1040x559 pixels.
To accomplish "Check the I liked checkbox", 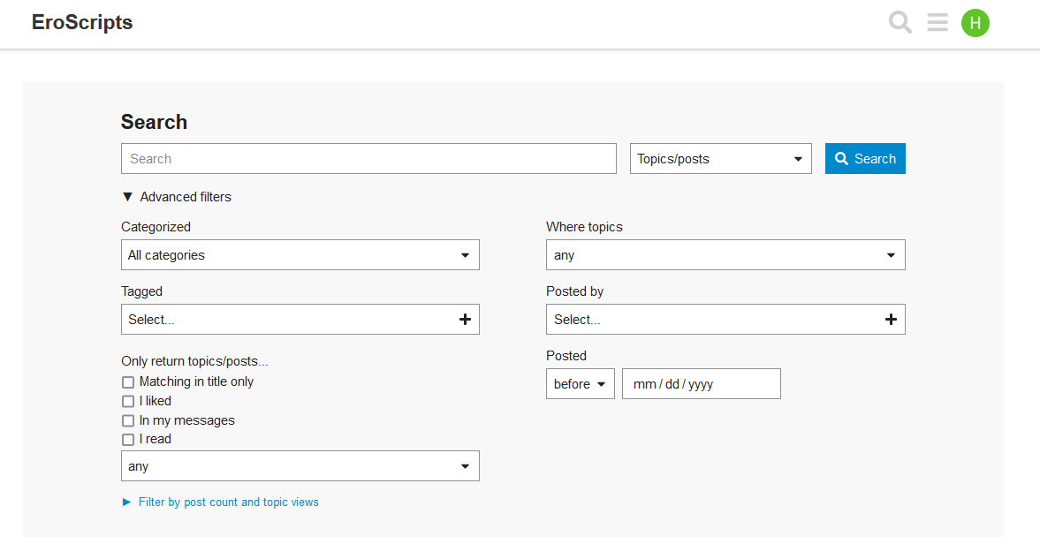I will point(128,401).
